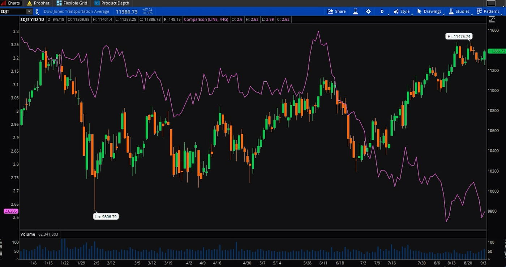Click the Volume panel label
The height and width of the screenshot is (267, 506).
coord(27,234)
